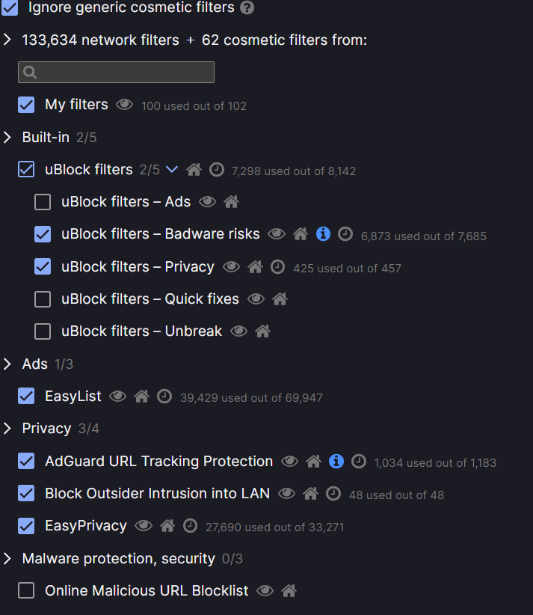Click the uBlock filters – Quick fixes label
Viewport: 533px width, 615px height.
(x=150, y=299)
